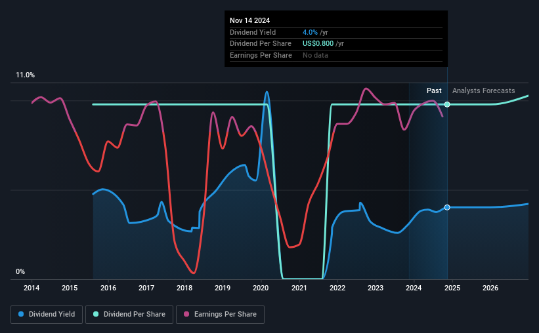This screenshot has width=539, height=333.
Task: Toggle the Dividend Yield legend button
Action: (x=47, y=315)
